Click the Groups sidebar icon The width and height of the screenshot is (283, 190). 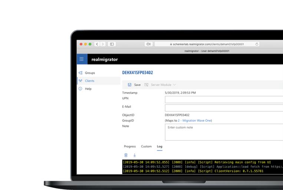coord(80,73)
